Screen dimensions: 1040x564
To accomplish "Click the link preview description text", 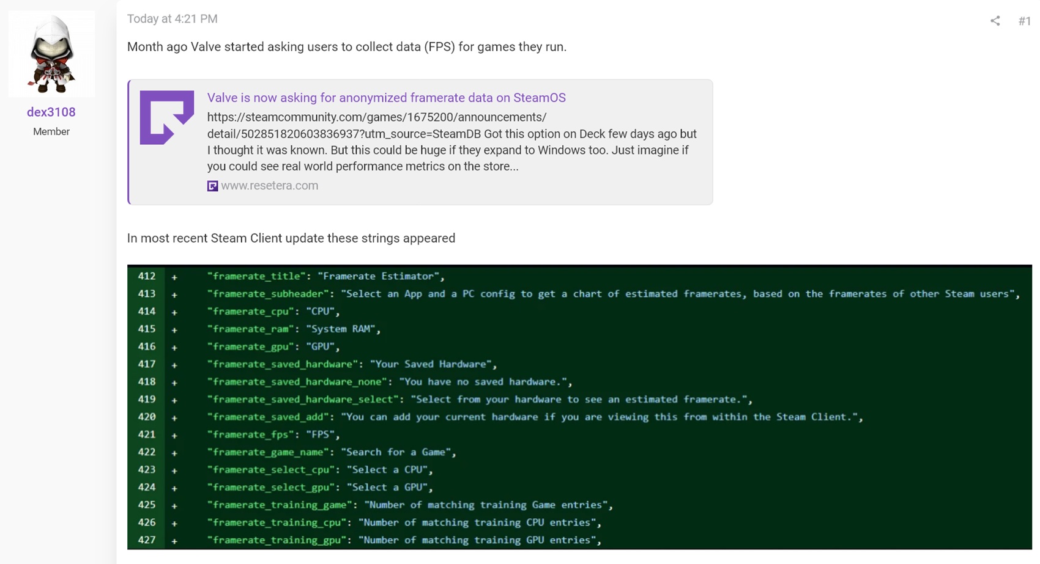I will pyautogui.click(x=451, y=142).
